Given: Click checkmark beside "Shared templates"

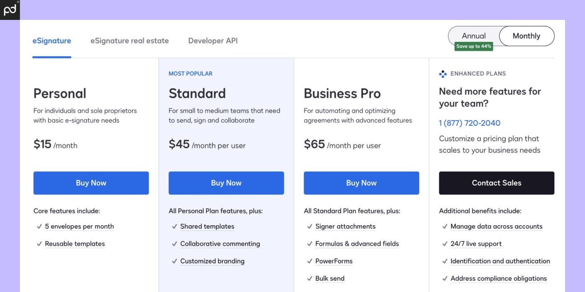Looking at the screenshot, I should pyautogui.click(x=174, y=226).
